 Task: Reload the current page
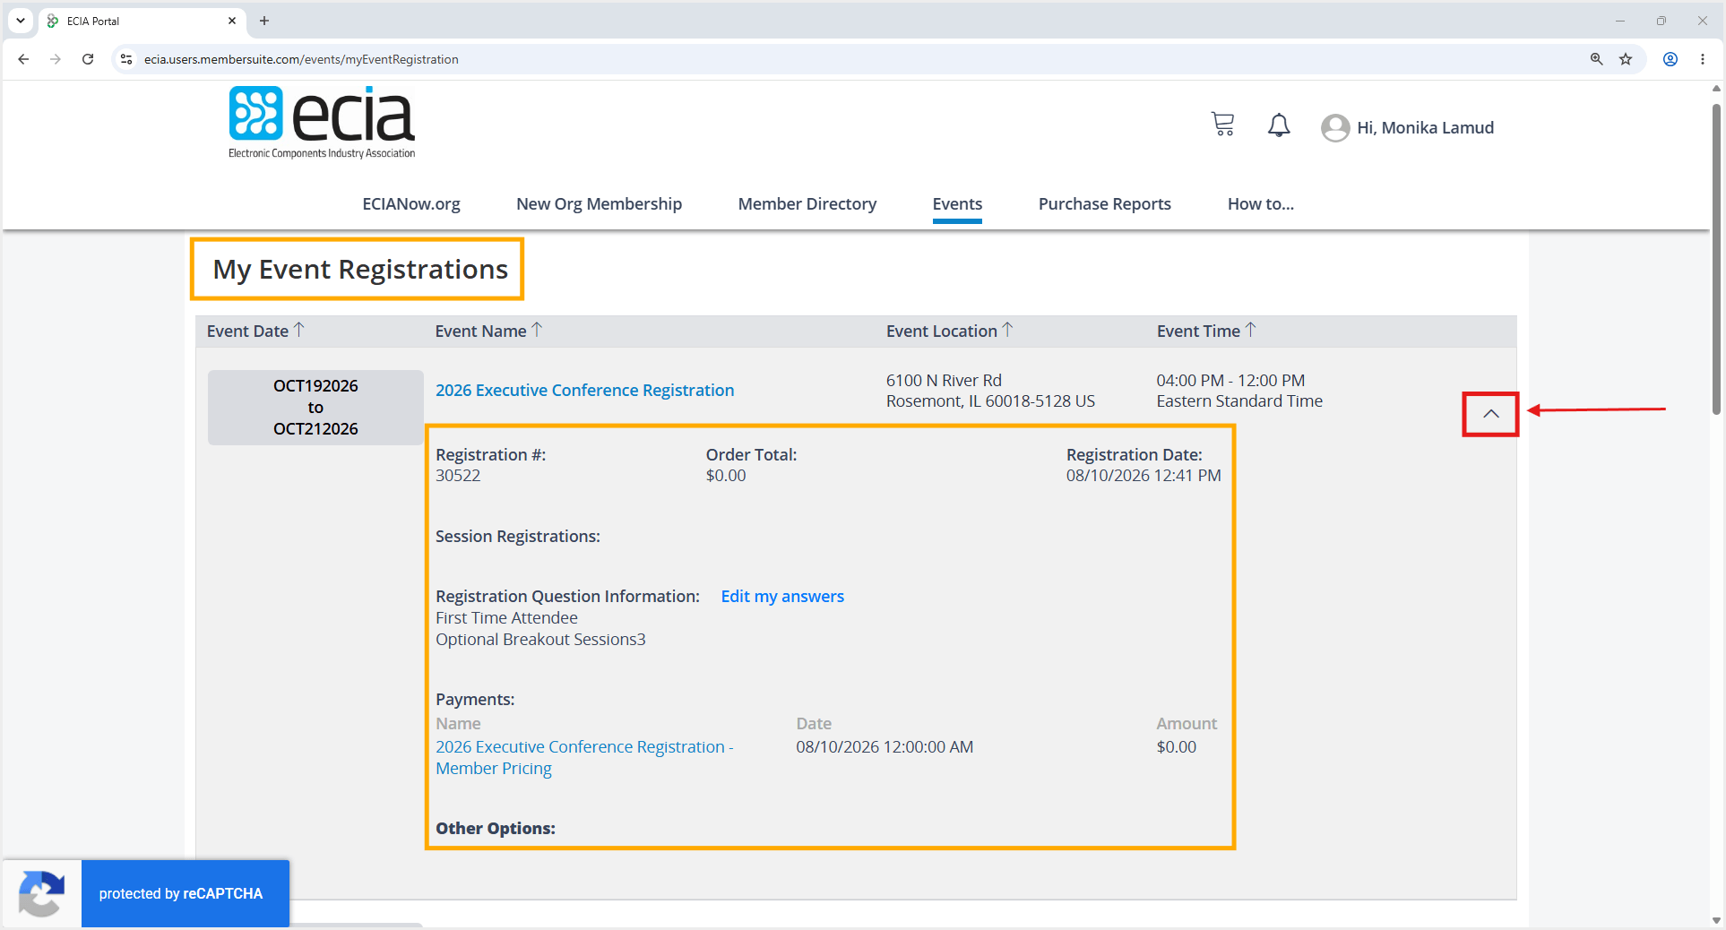pyautogui.click(x=88, y=59)
